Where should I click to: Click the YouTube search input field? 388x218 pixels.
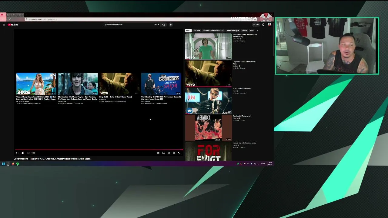[x=129, y=25]
